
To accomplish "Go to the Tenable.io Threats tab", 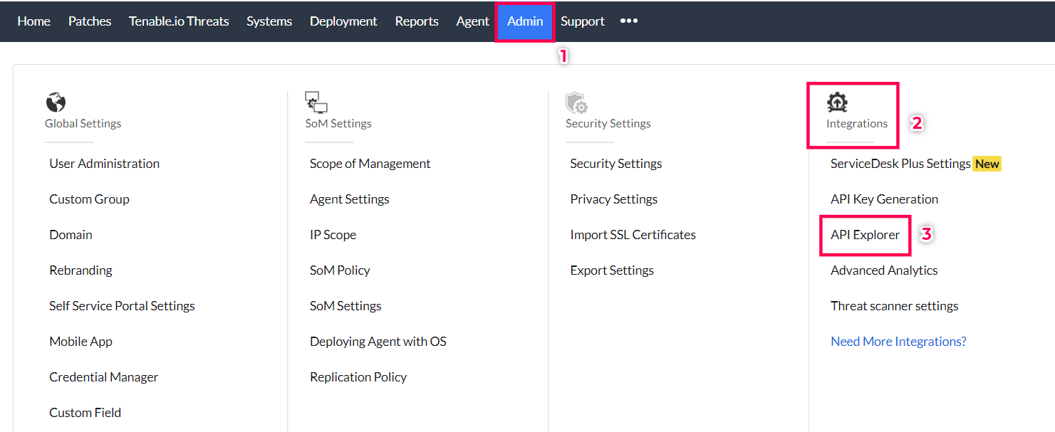I will [179, 21].
